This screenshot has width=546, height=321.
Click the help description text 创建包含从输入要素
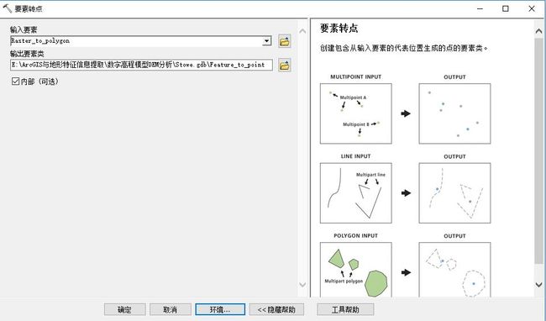point(404,48)
